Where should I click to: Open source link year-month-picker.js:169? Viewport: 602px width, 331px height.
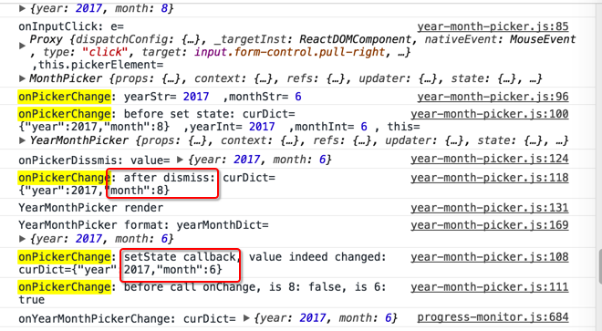(490, 225)
